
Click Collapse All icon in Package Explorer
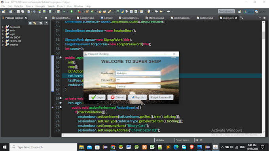coord(30,23)
